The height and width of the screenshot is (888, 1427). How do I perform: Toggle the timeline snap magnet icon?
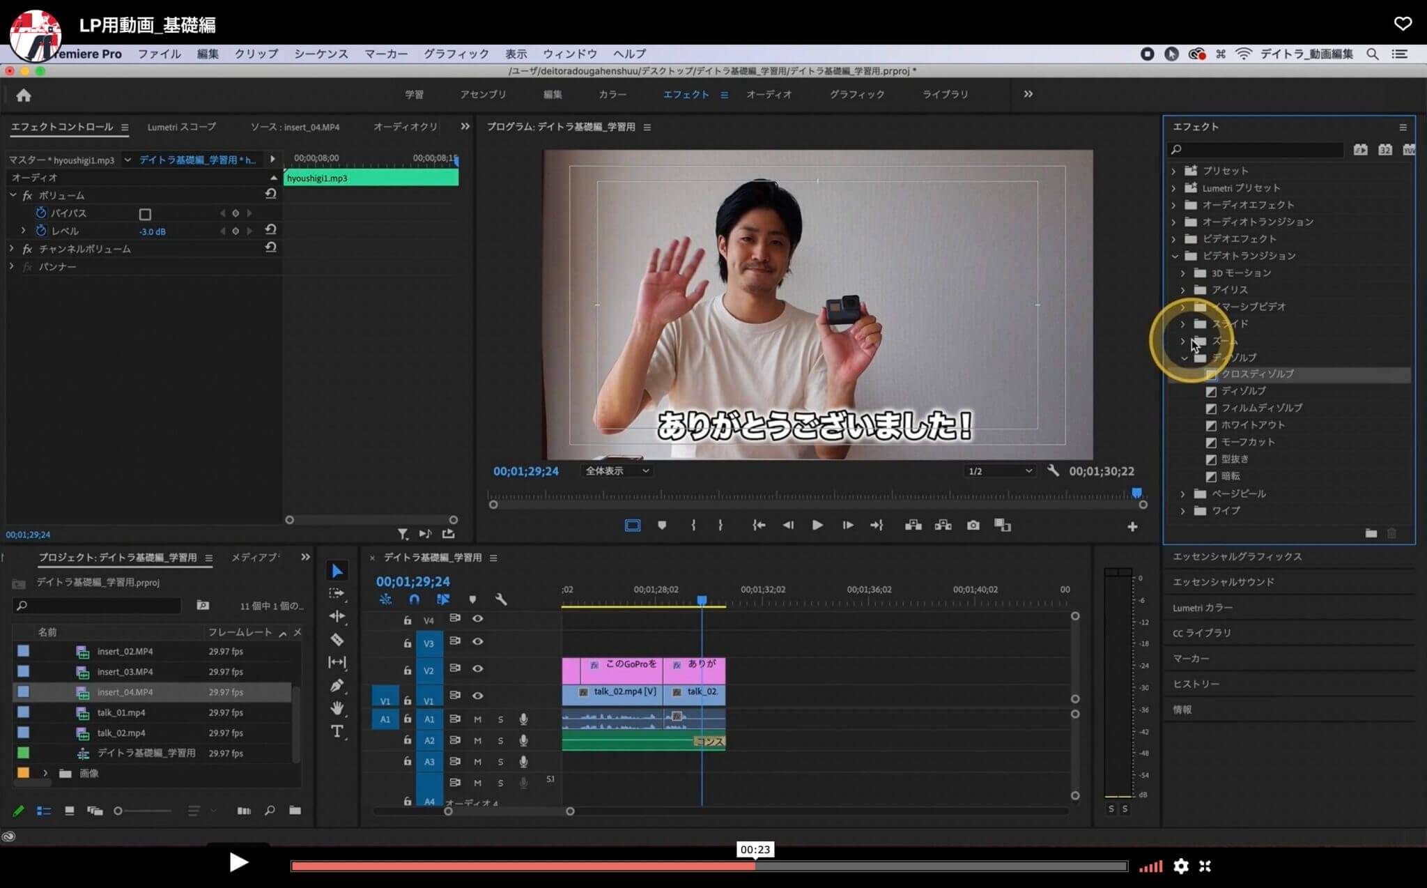tap(415, 599)
